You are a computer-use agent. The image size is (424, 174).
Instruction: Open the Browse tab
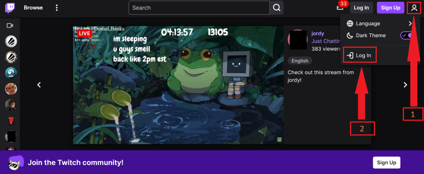(x=33, y=8)
